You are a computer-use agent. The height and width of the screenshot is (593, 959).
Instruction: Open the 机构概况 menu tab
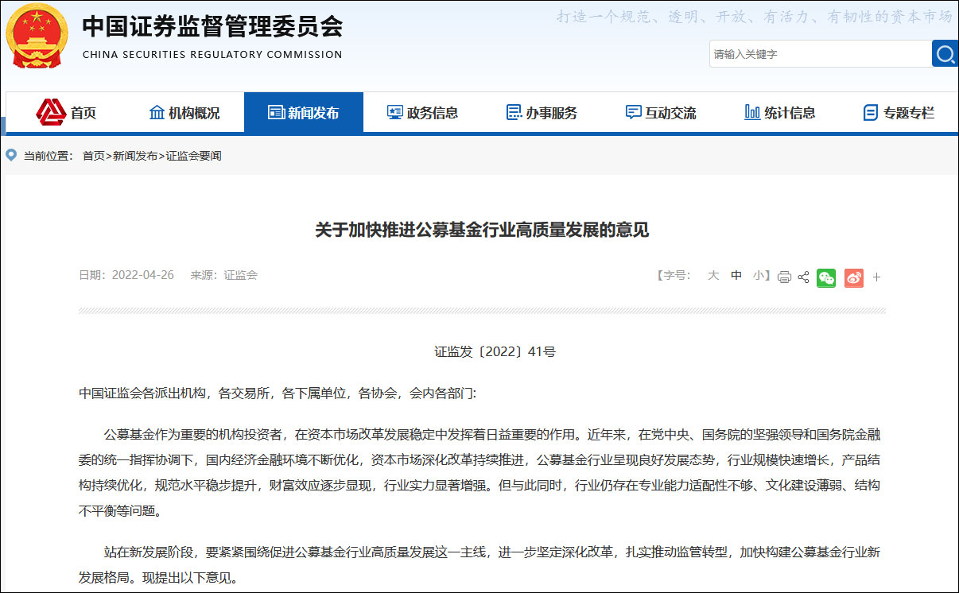pyautogui.click(x=184, y=113)
